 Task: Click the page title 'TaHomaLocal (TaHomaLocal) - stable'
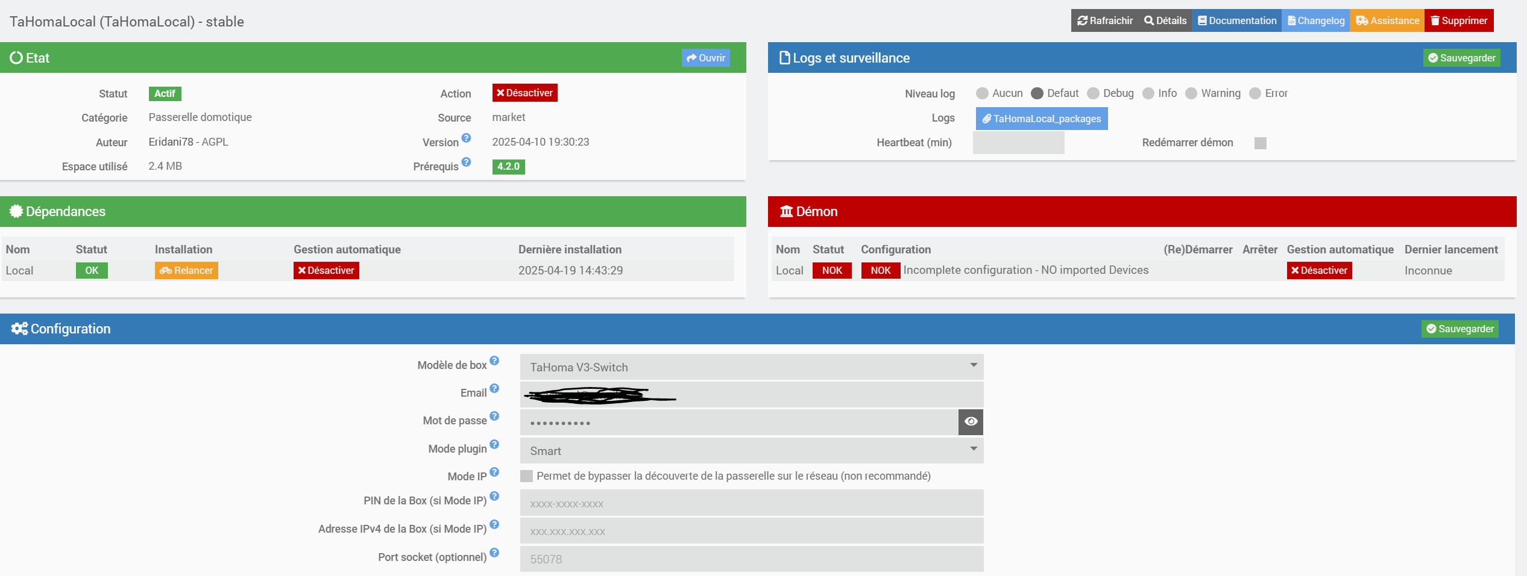[127, 22]
